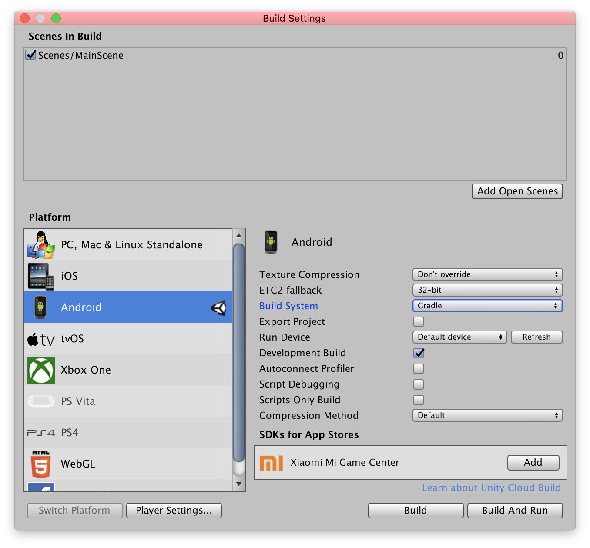Image resolution: width=590 pixels, height=548 pixels.
Task: Click the Xbox One logo icon
Action: (x=40, y=370)
